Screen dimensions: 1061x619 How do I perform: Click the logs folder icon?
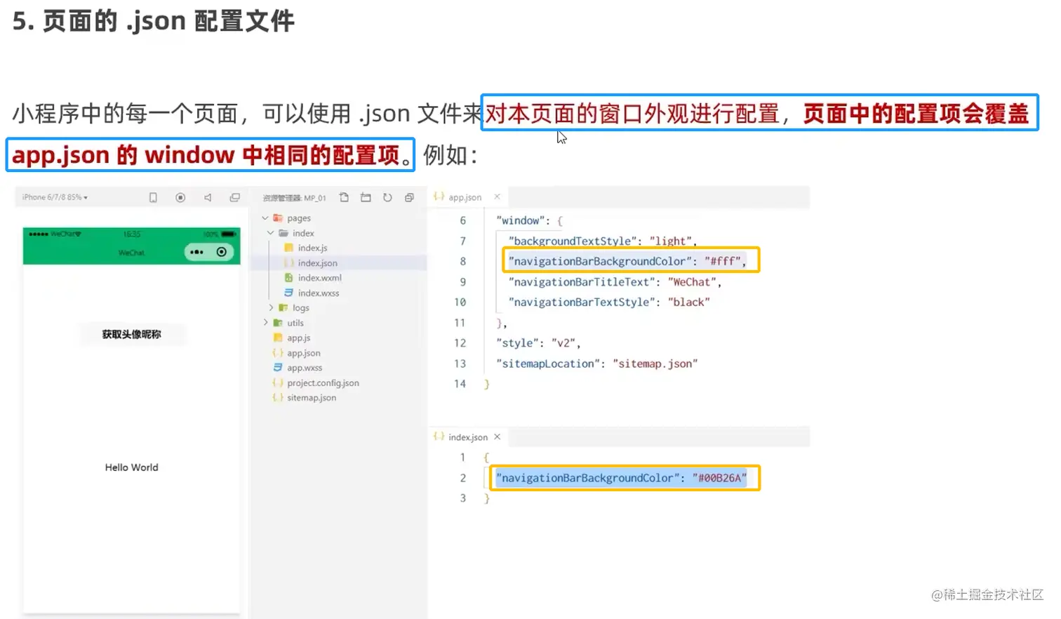click(283, 307)
